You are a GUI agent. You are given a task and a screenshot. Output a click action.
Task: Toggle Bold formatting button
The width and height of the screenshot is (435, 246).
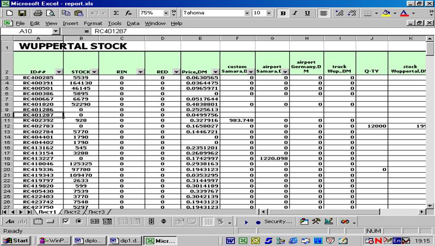(x=283, y=13)
